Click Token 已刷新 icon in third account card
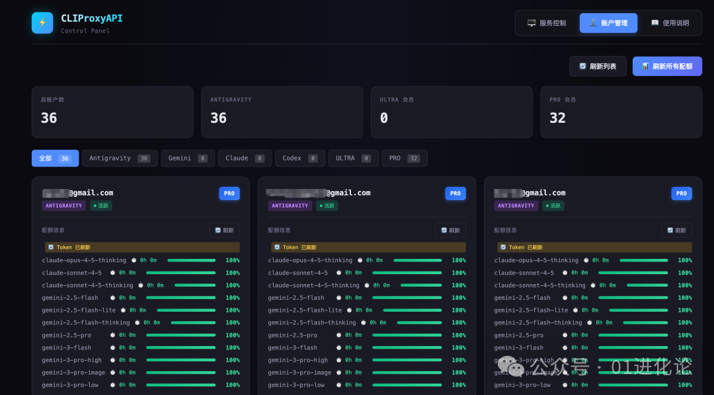The image size is (714, 395). click(x=503, y=247)
